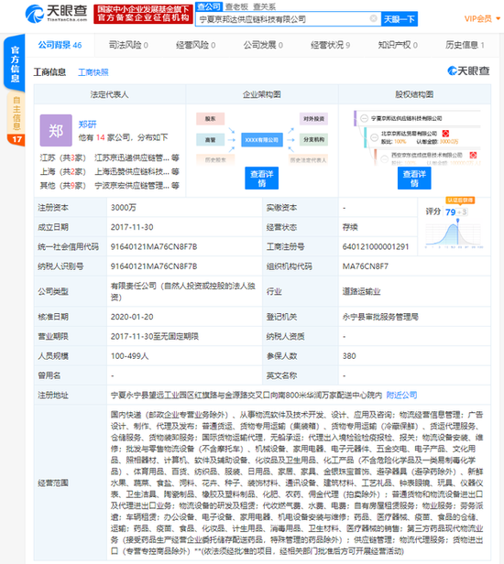Clear the search box with the X icon
The image size is (504, 564).
[374, 18]
